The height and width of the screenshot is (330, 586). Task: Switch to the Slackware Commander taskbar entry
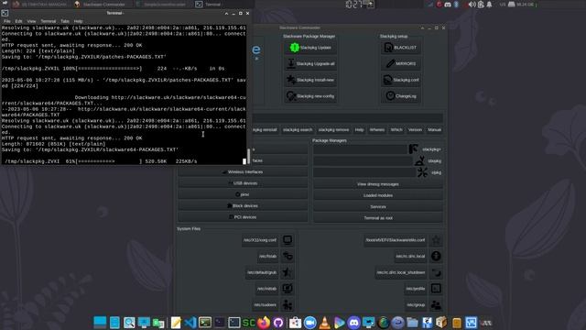(x=100, y=5)
